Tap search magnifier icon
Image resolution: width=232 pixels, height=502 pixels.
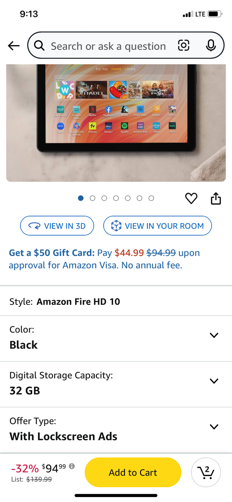tap(39, 46)
